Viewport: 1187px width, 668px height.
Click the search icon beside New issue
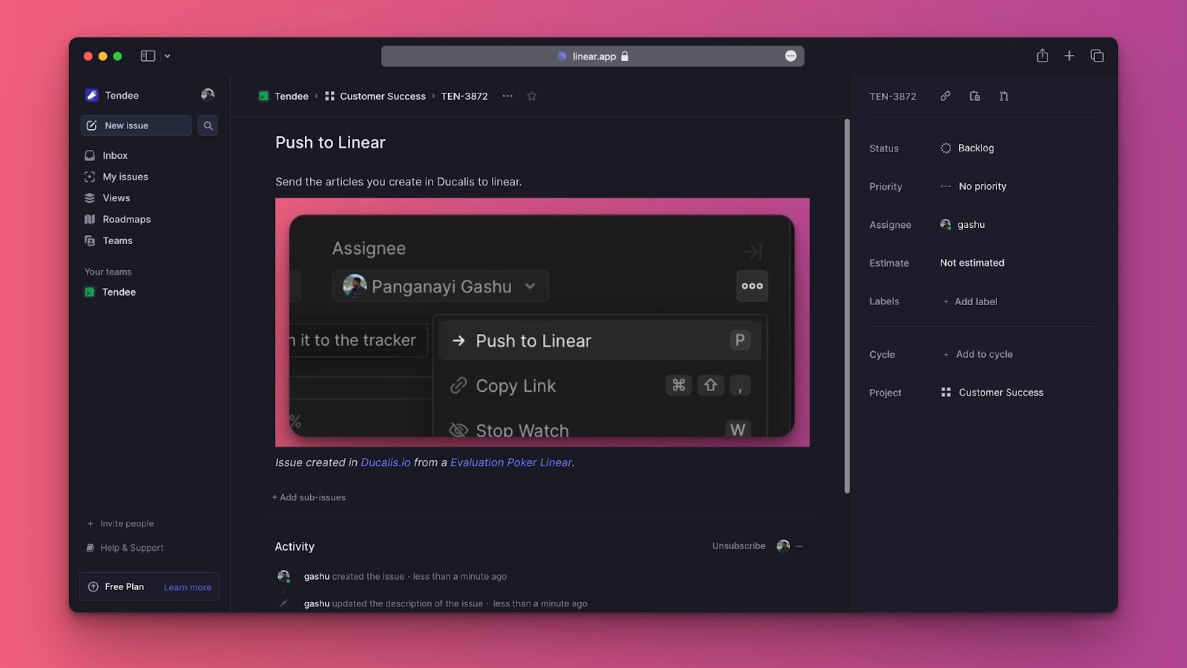(208, 125)
